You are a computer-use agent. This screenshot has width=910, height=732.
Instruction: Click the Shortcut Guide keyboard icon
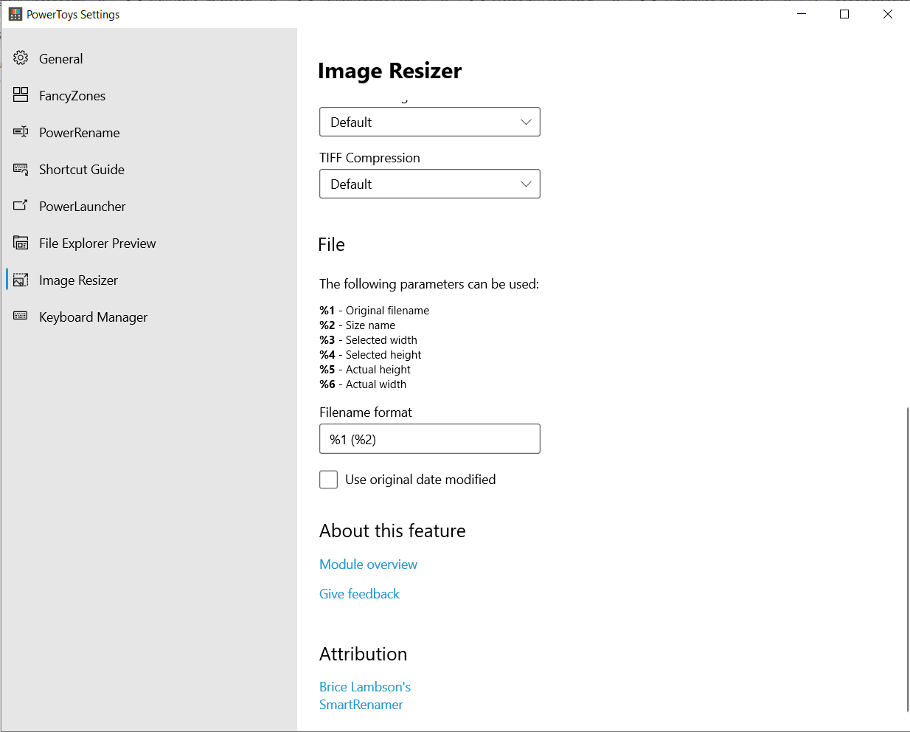21,169
